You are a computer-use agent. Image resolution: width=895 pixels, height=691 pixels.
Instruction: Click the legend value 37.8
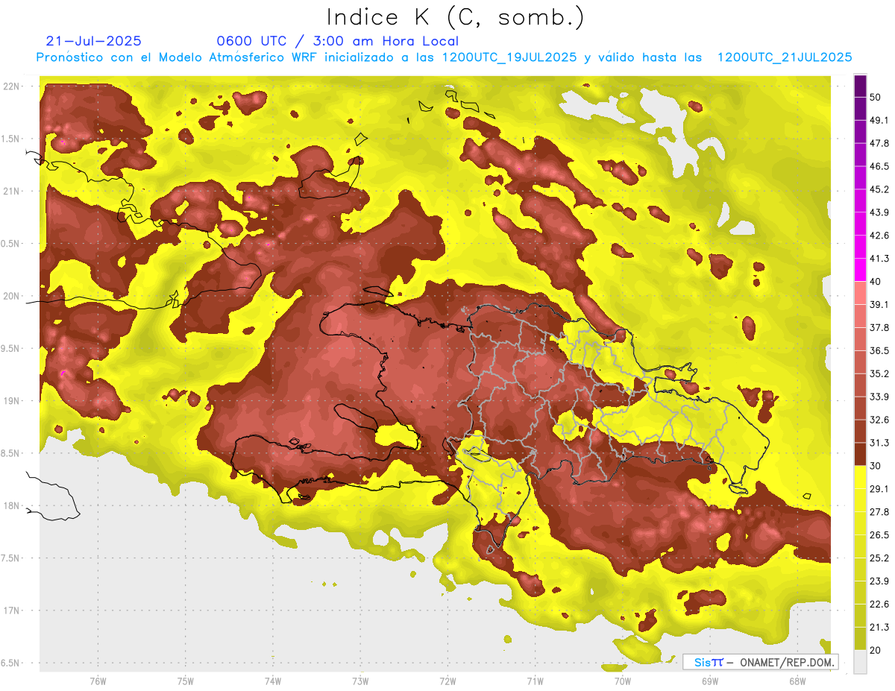point(880,328)
